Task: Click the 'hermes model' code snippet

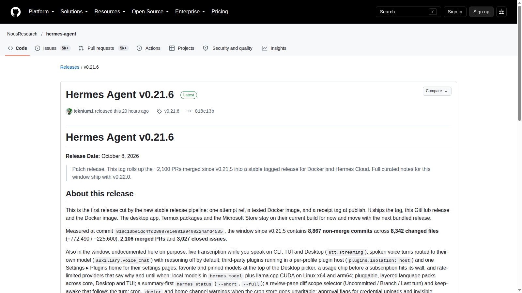Action: [226, 276]
